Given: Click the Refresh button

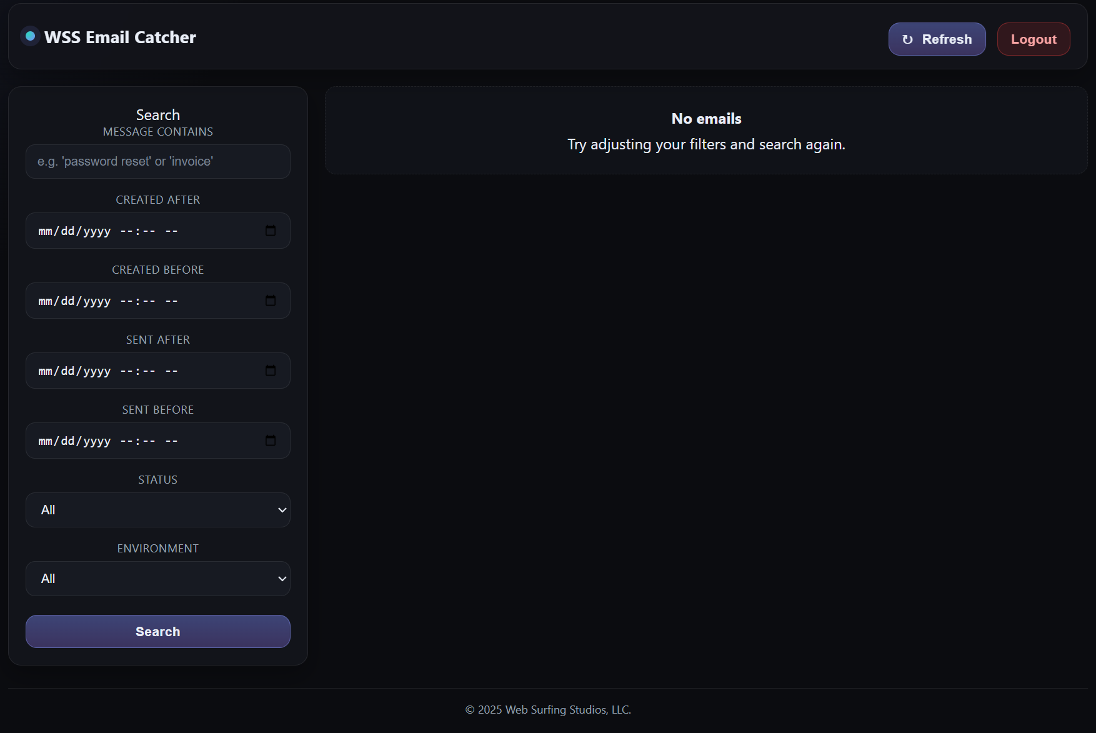Looking at the screenshot, I should tap(937, 39).
